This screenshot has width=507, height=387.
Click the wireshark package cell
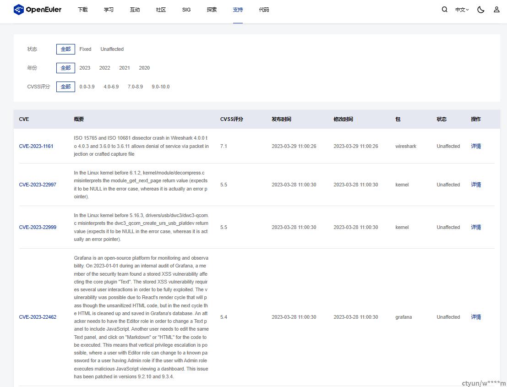406,146
